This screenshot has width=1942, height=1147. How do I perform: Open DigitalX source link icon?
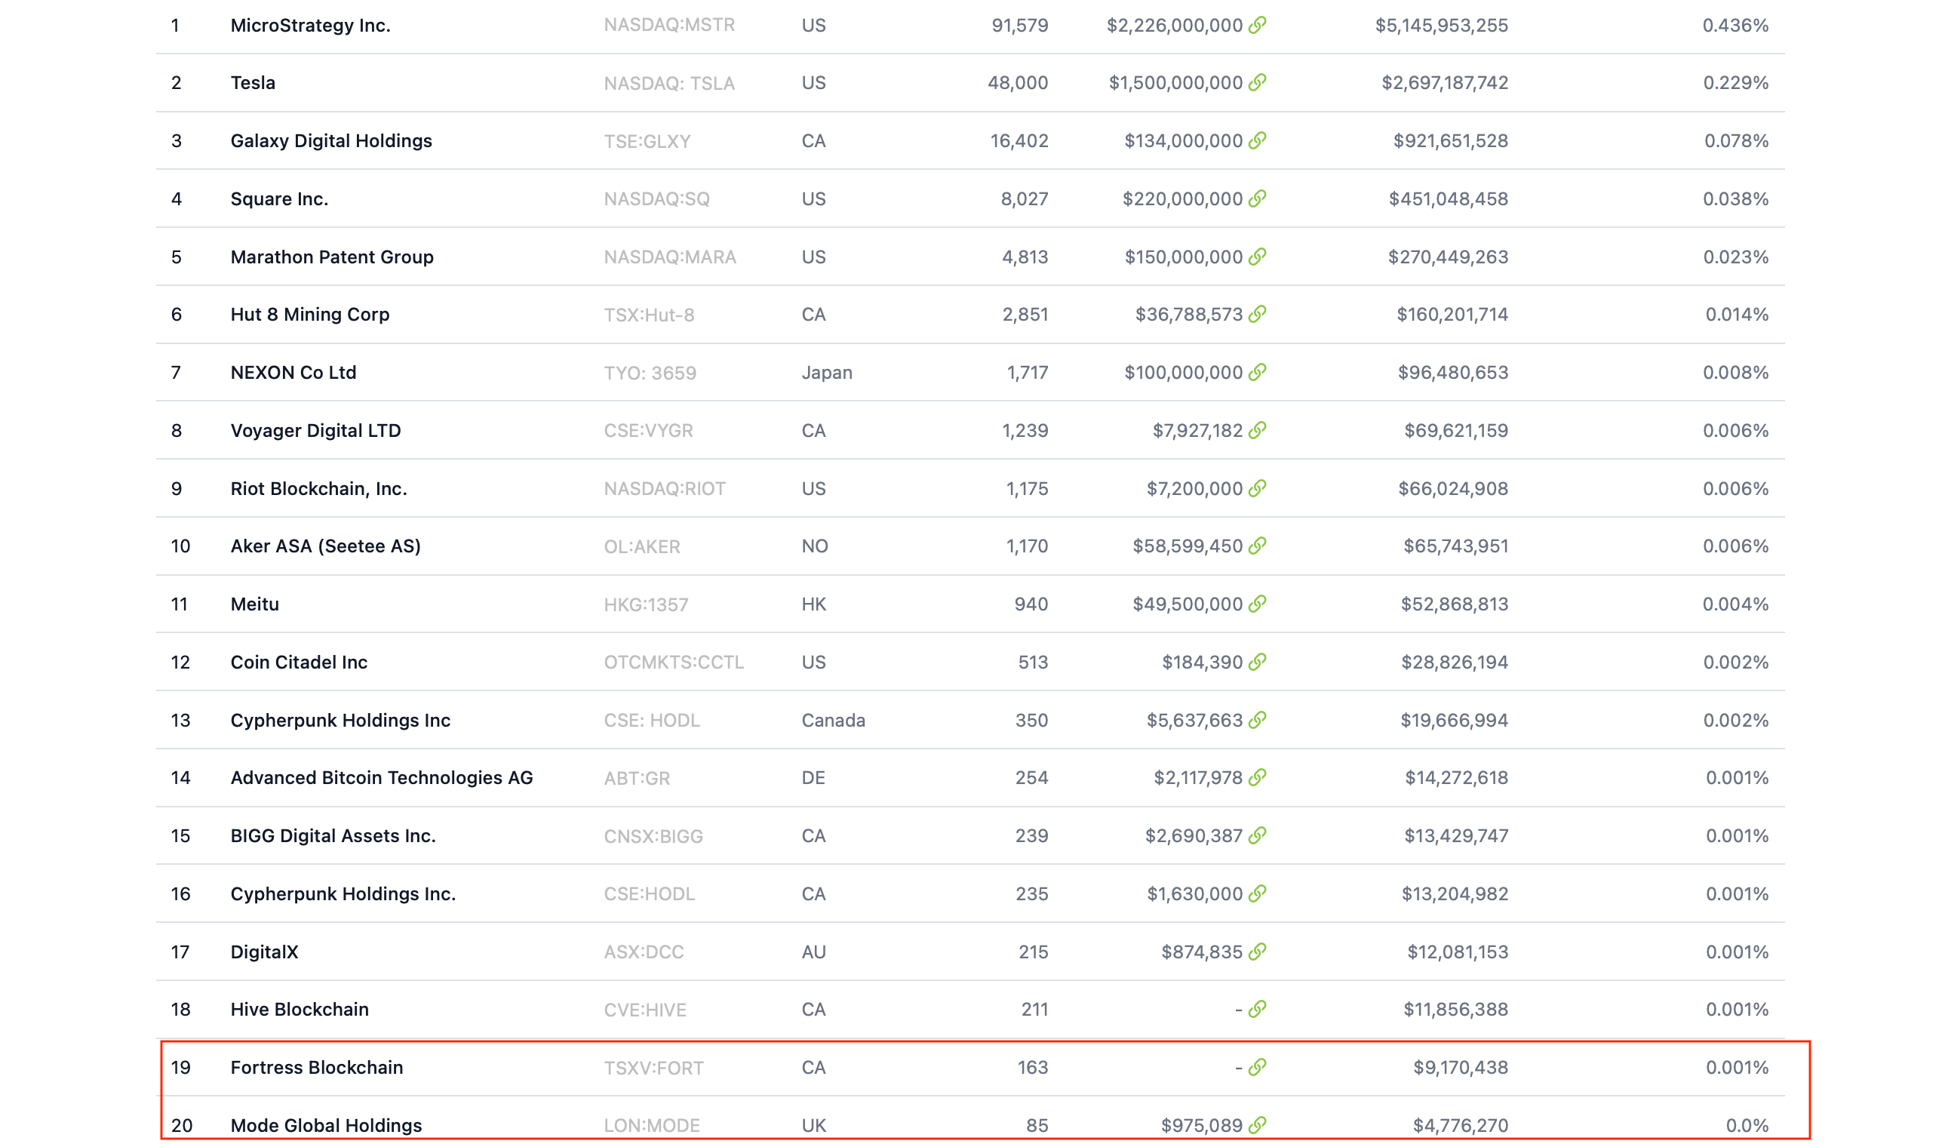tap(1257, 952)
